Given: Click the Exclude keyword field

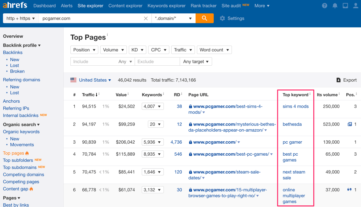Looking at the screenshot, I should pos(157,62).
